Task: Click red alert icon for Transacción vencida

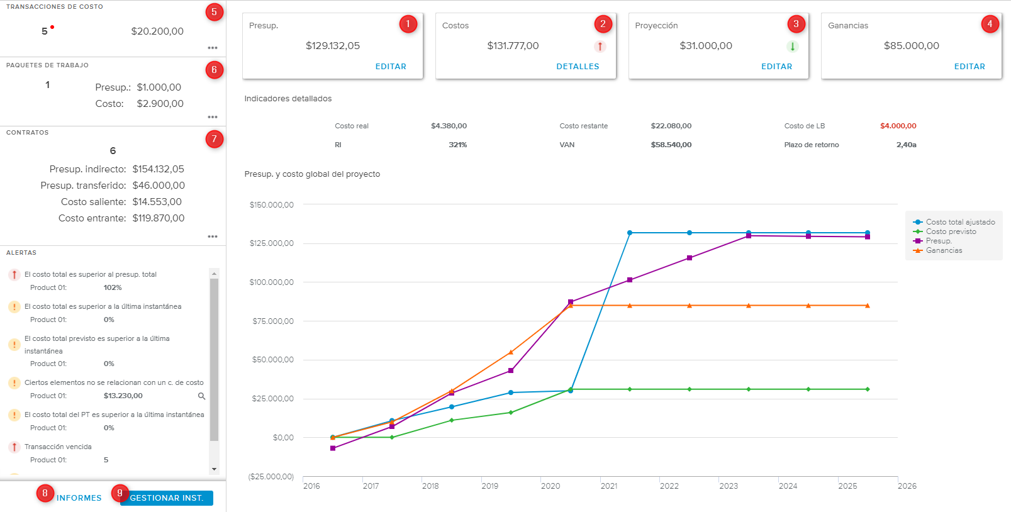Action: [x=14, y=447]
